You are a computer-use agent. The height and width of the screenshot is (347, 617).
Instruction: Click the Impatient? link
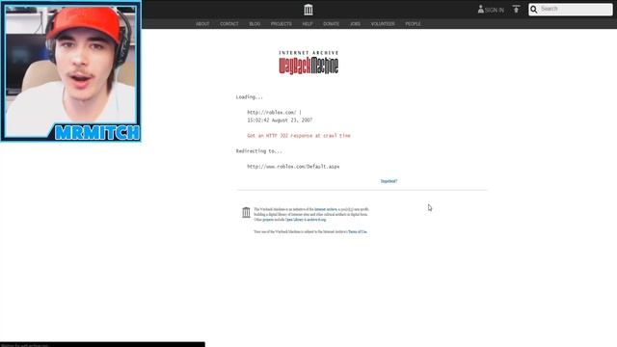point(389,181)
